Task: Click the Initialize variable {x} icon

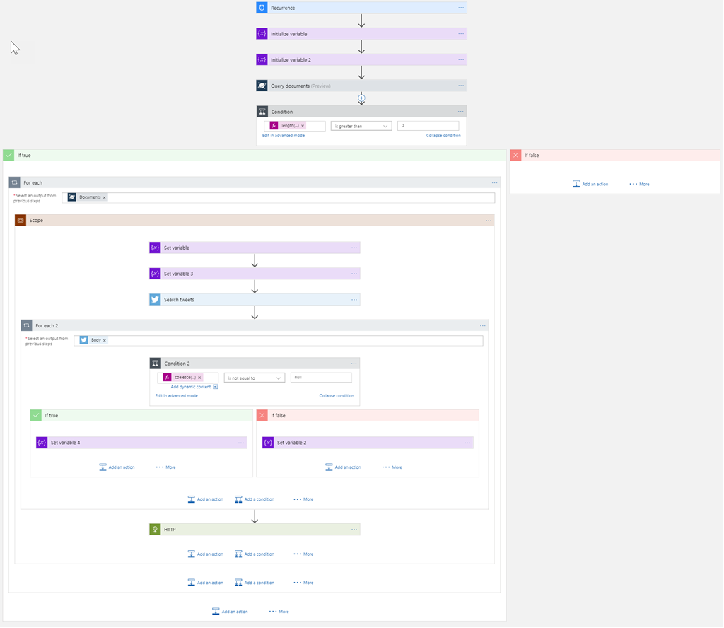Action: (x=262, y=33)
